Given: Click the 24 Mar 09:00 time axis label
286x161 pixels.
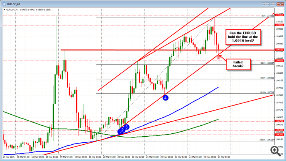Looking at the screenshot, I should 210,157.
